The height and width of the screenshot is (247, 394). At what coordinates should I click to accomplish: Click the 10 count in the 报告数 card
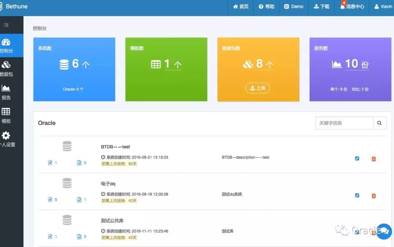coord(352,64)
